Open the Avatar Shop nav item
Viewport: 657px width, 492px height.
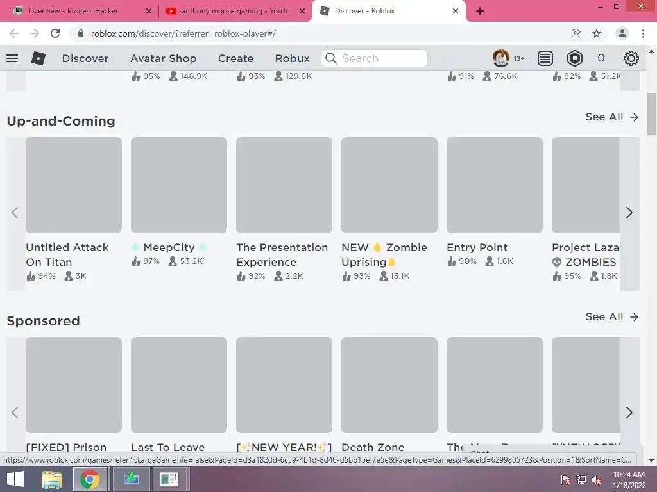tap(164, 58)
